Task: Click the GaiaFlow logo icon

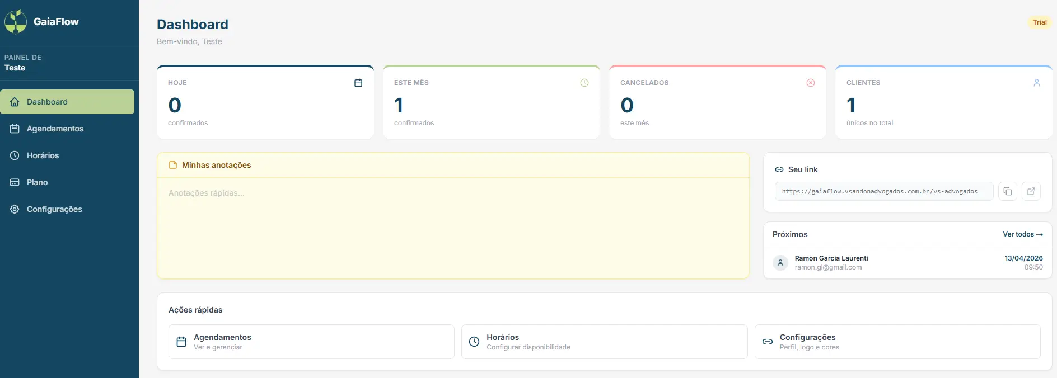Action: (16, 22)
